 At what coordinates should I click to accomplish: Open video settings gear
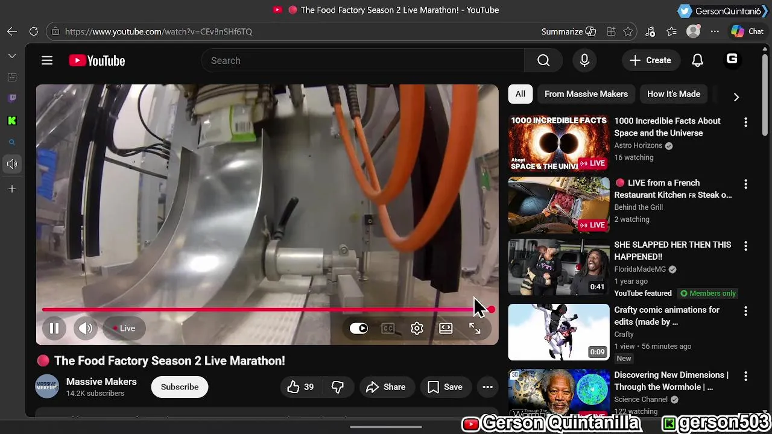[x=417, y=328]
